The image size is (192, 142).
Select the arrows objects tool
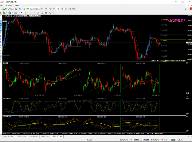coord(50,13)
